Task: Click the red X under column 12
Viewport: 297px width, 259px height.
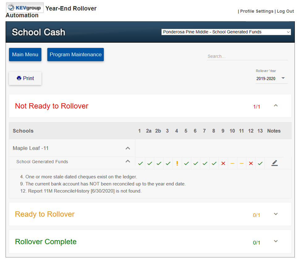Action: click(251, 163)
